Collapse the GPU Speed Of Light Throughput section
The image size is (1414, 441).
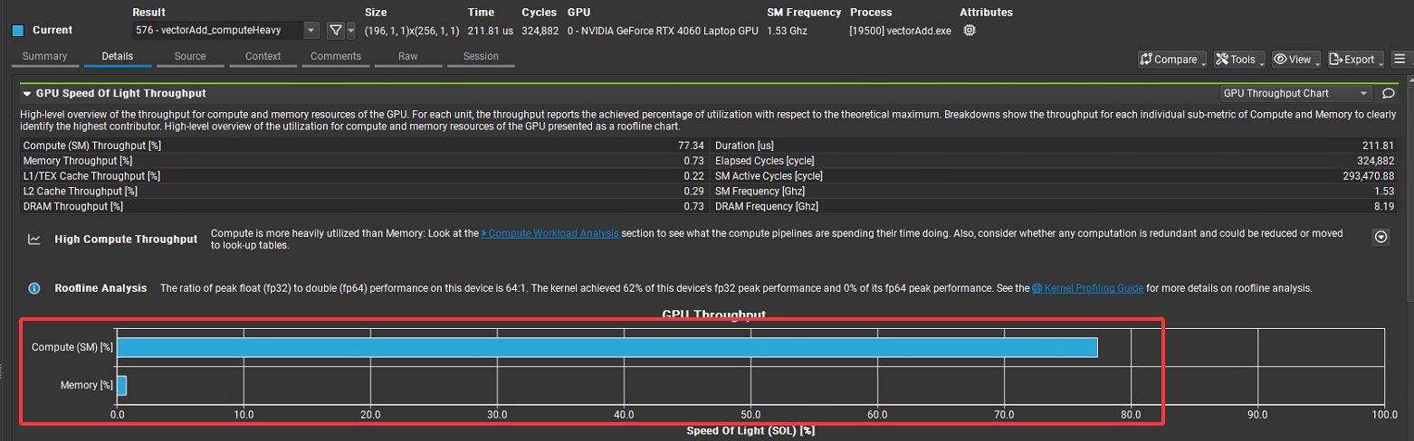(28, 93)
